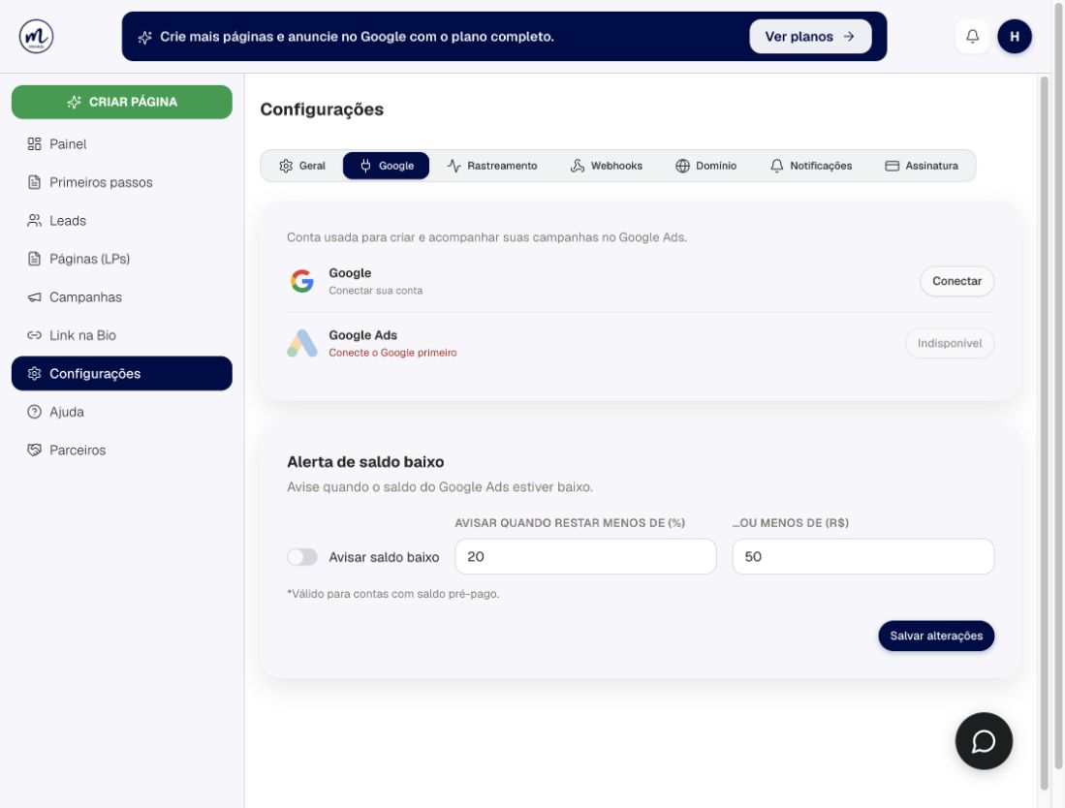1065x808 pixels.
Task: Focus the percentage threshold field showing 20
Action: (x=585, y=557)
